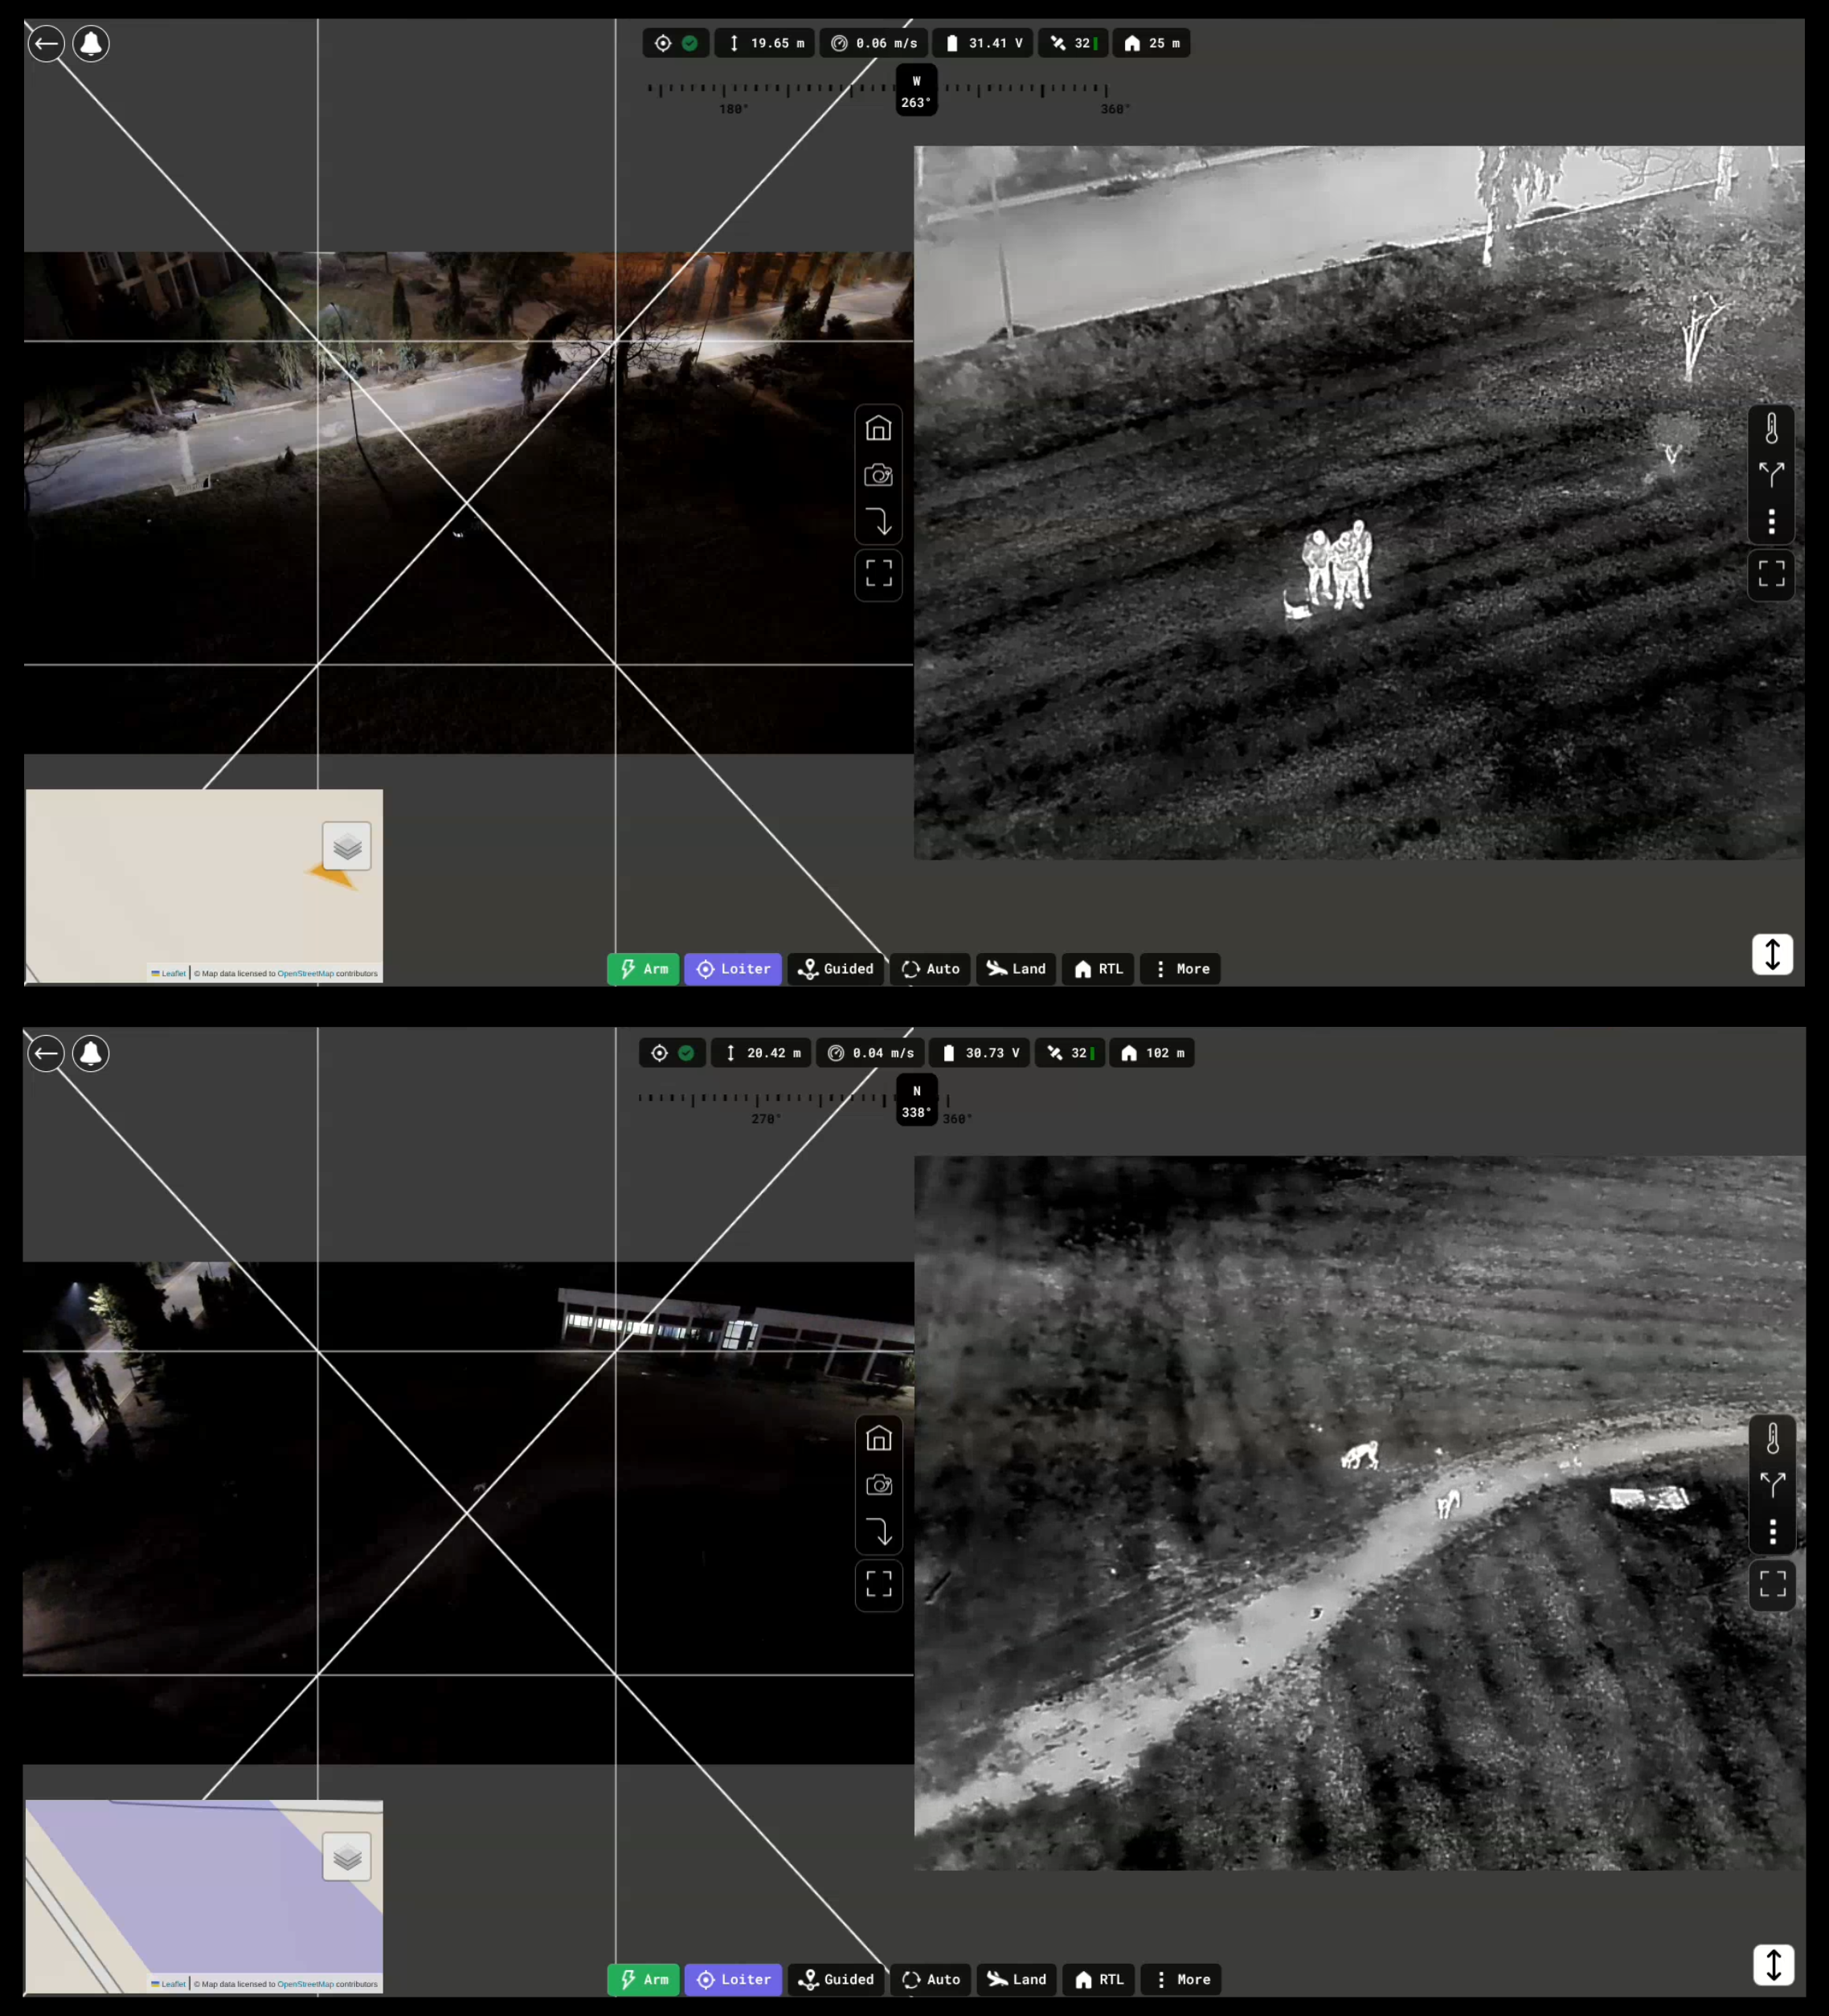Take a snapshot with the upper view camera icon
The height and width of the screenshot is (2016, 1829).
click(878, 475)
